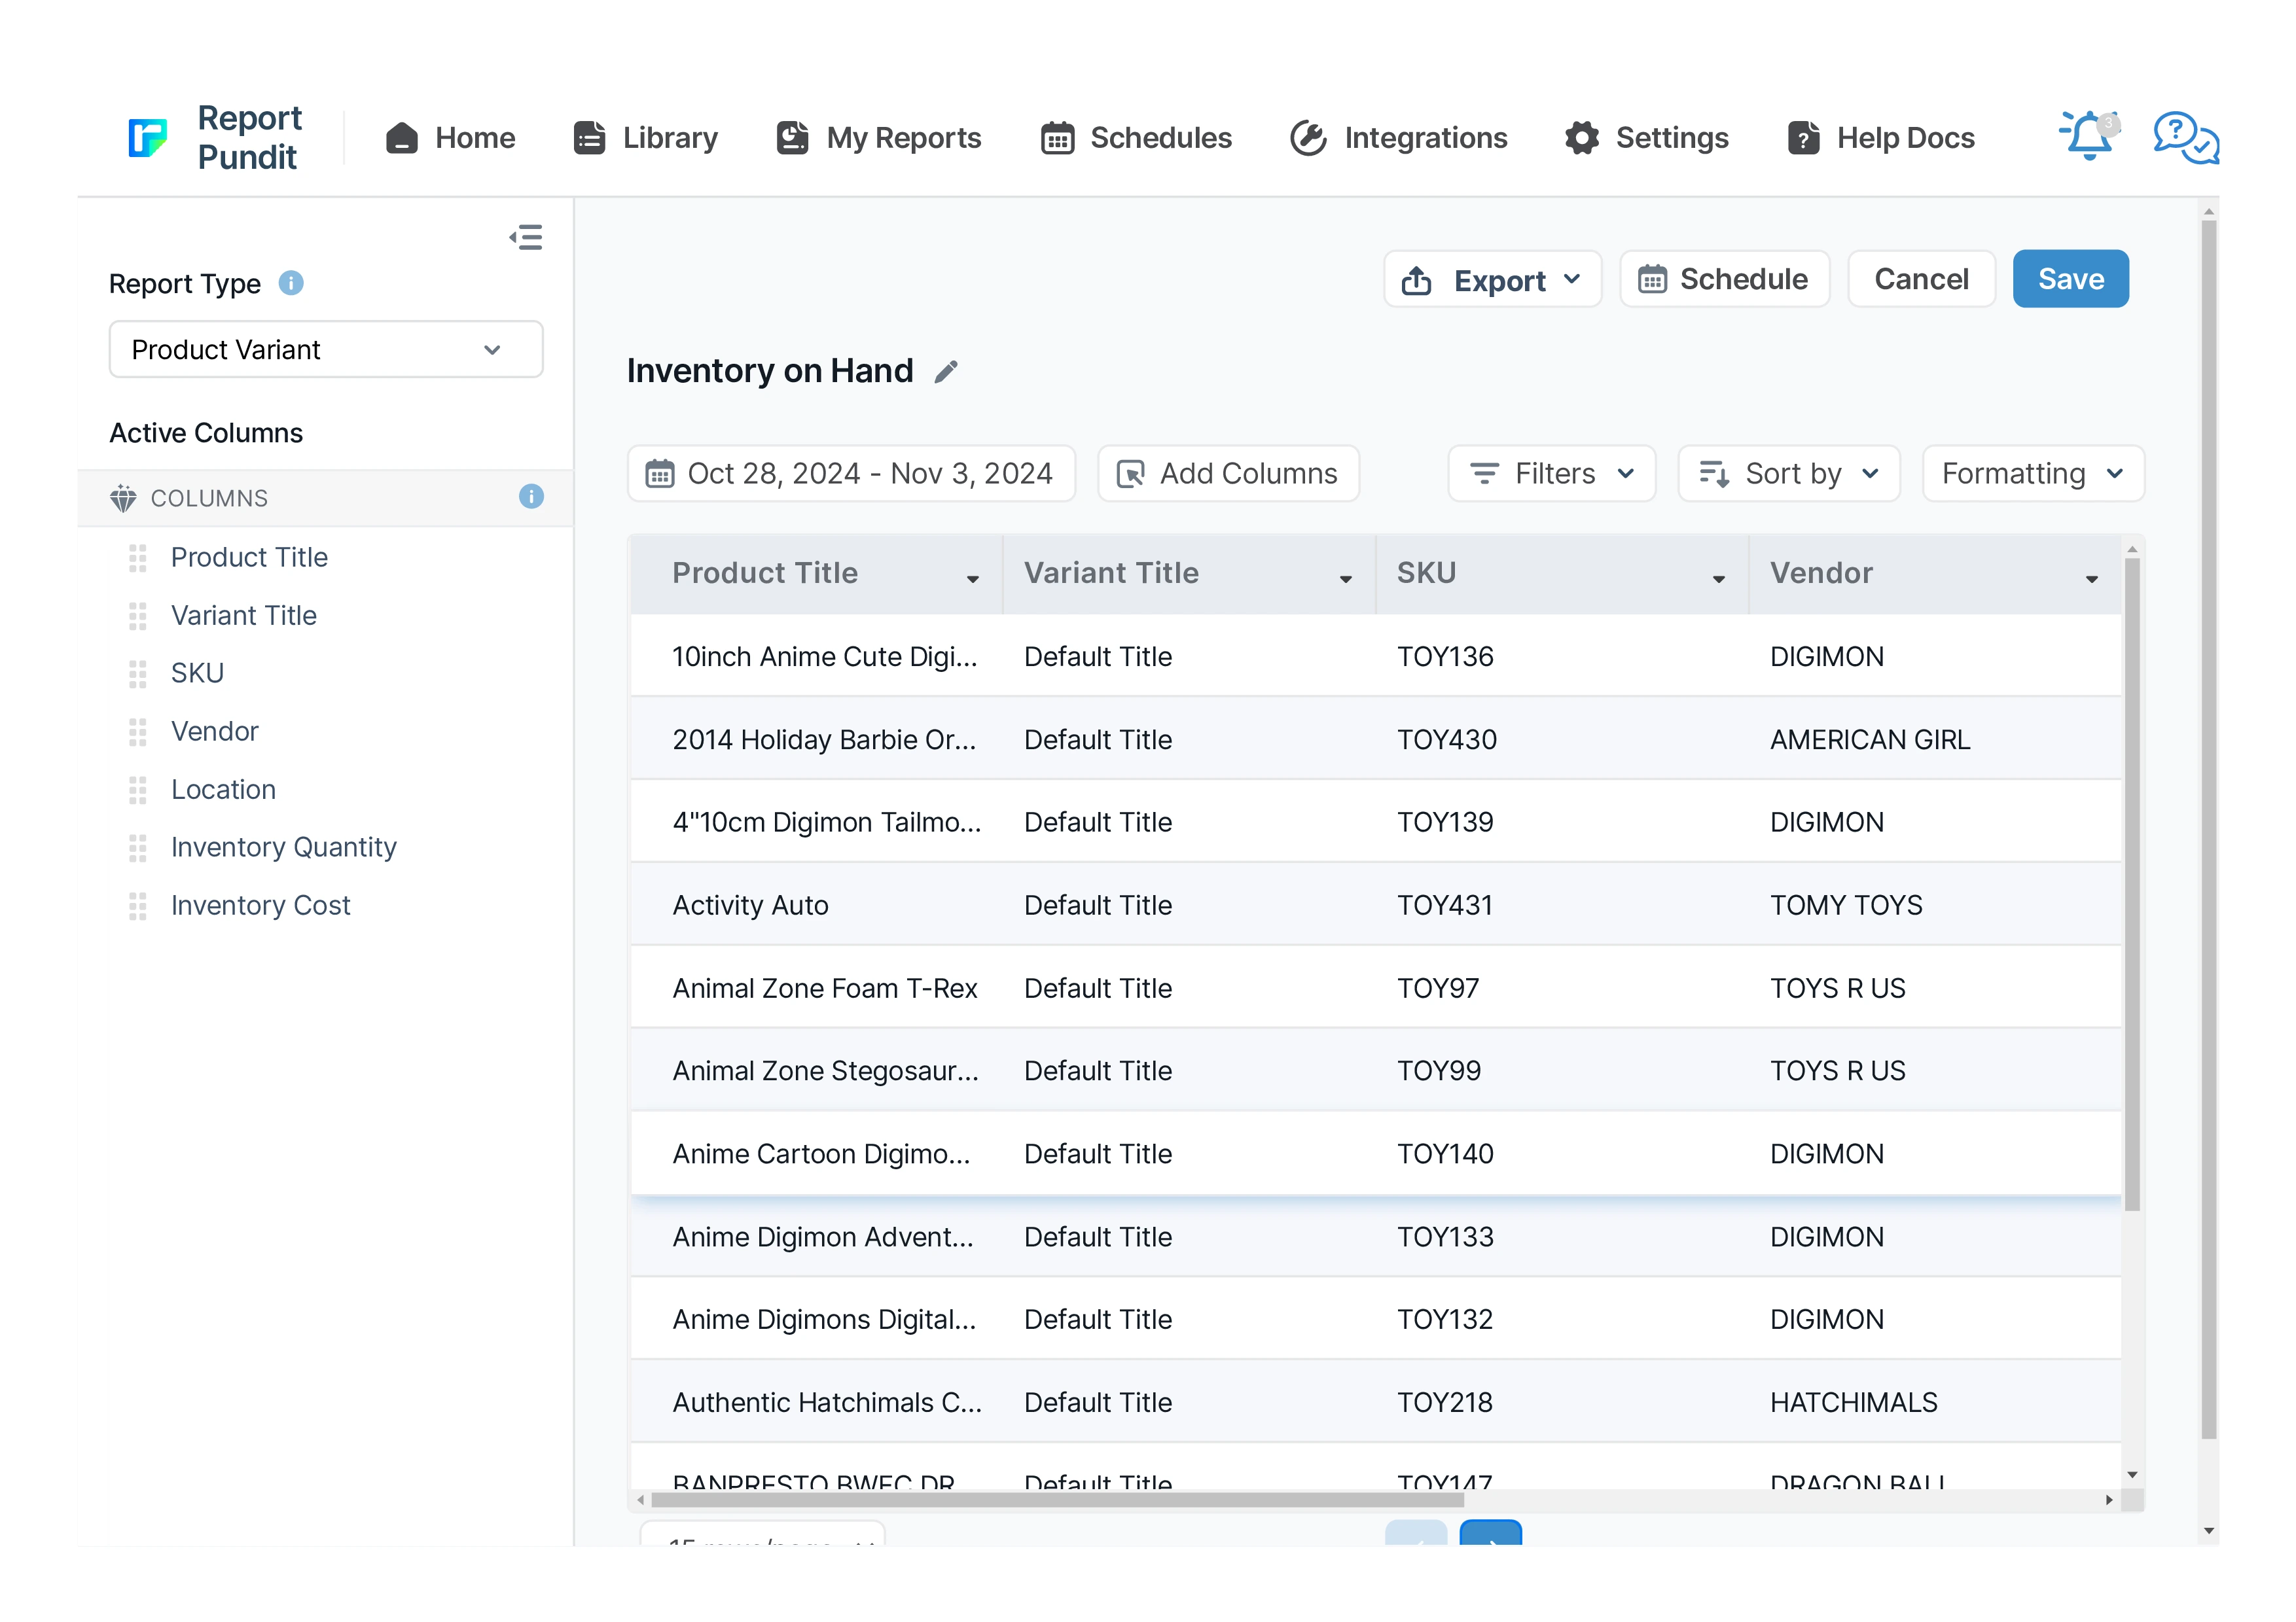Select Inventory Cost in Active Columns
2296x1622 pixels.
tap(261, 906)
